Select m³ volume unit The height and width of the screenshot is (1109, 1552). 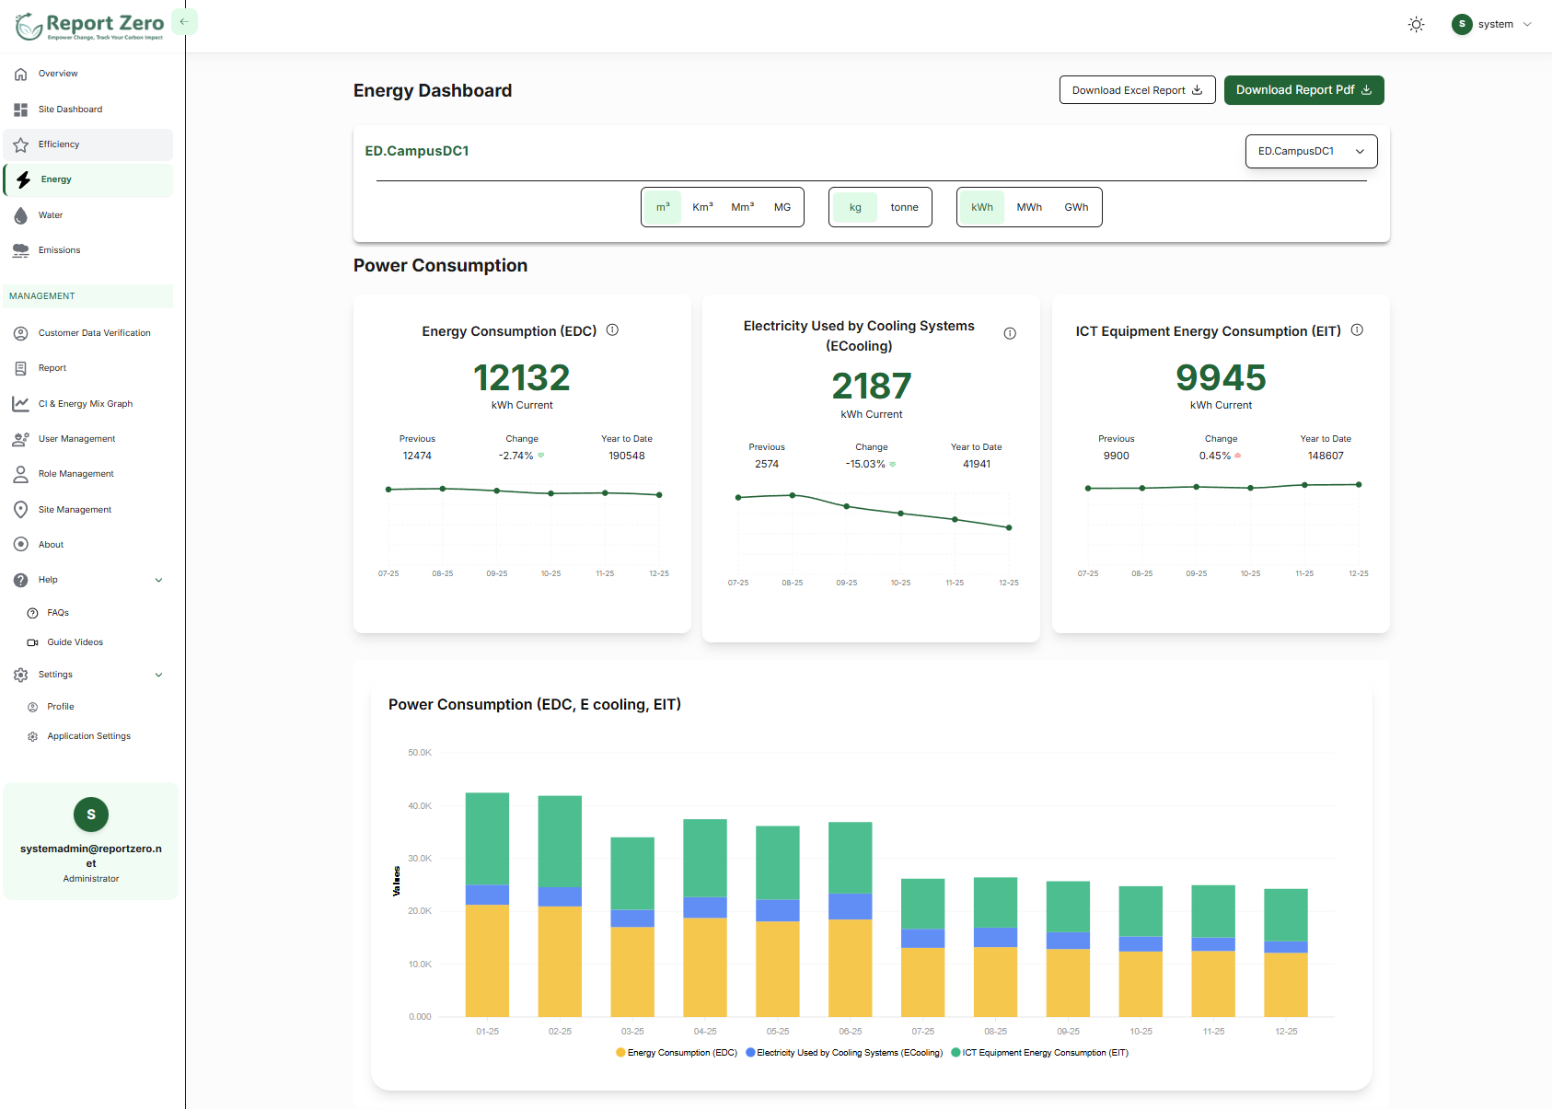click(x=663, y=207)
